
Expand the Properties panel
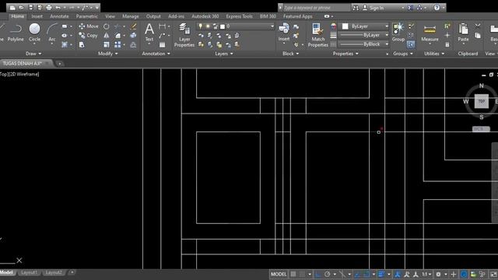click(x=345, y=54)
